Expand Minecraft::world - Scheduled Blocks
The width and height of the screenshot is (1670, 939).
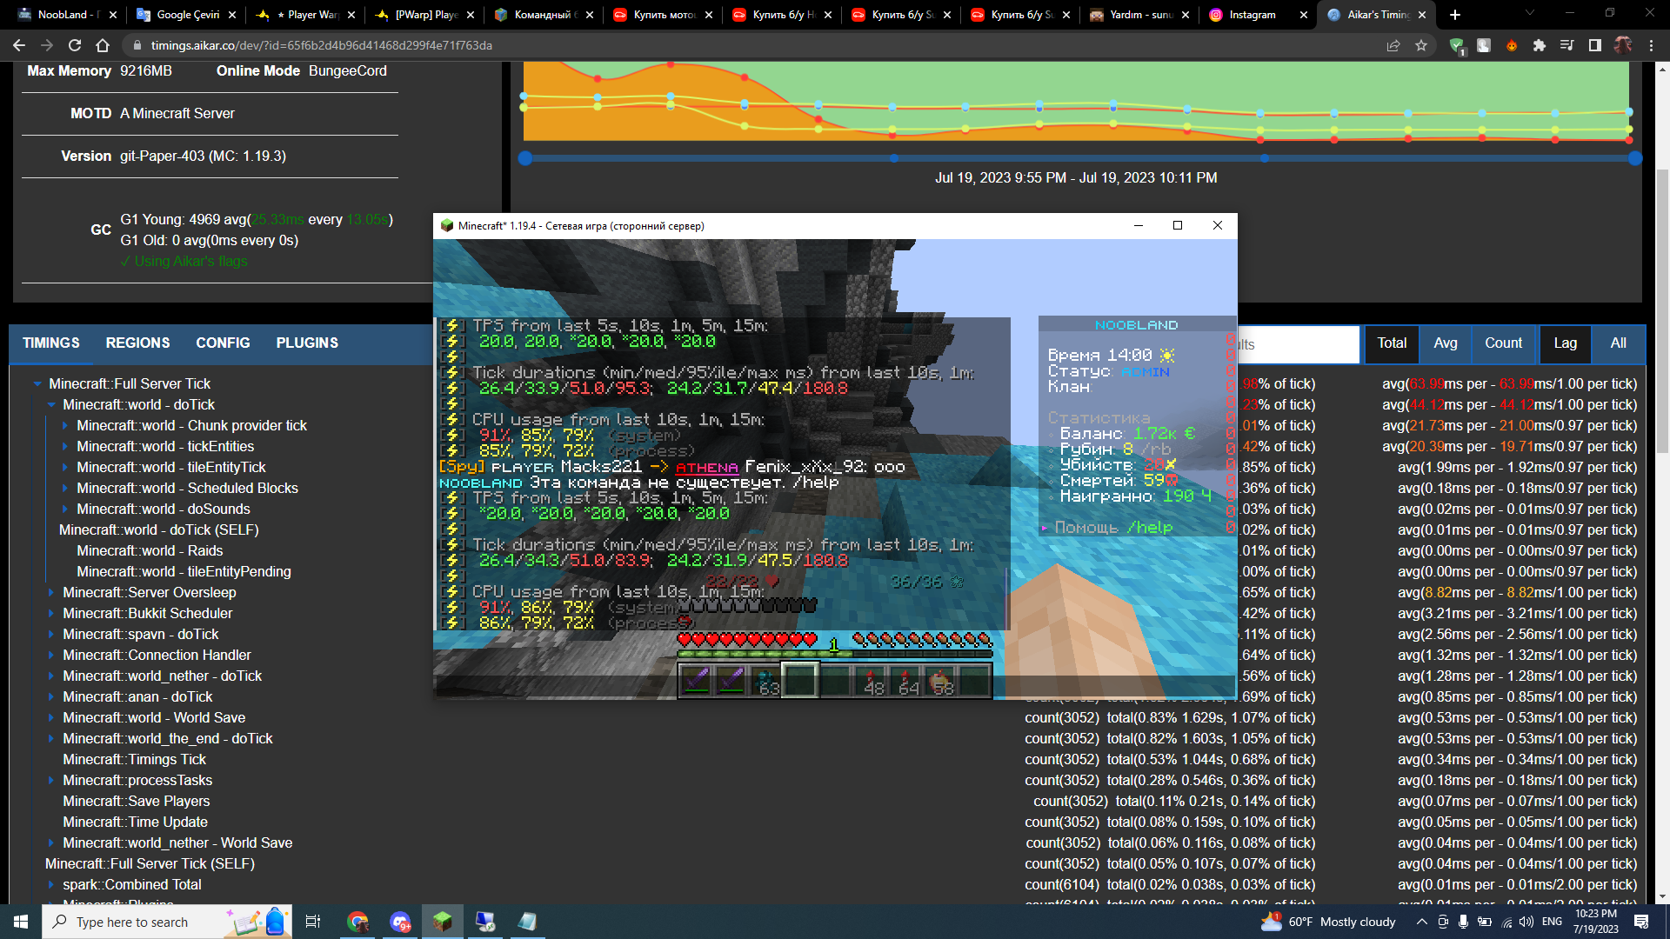point(65,488)
